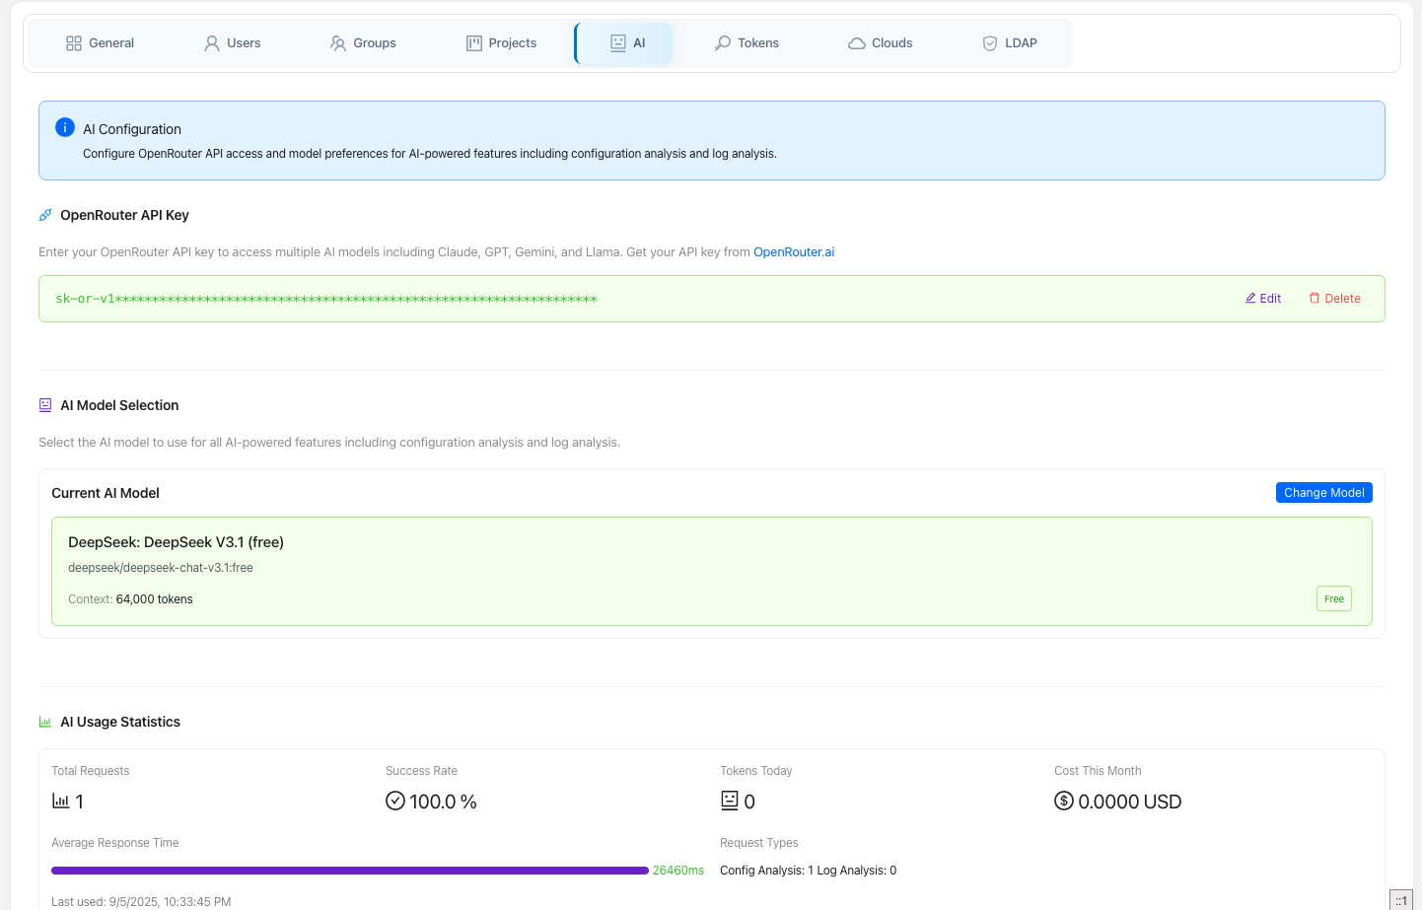The width and height of the screenshot is (1422, 910).
Task: Go to the Groups tab
Action: [363, 43]
